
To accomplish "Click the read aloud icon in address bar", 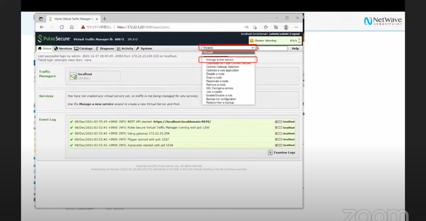I will click(246, 27).
